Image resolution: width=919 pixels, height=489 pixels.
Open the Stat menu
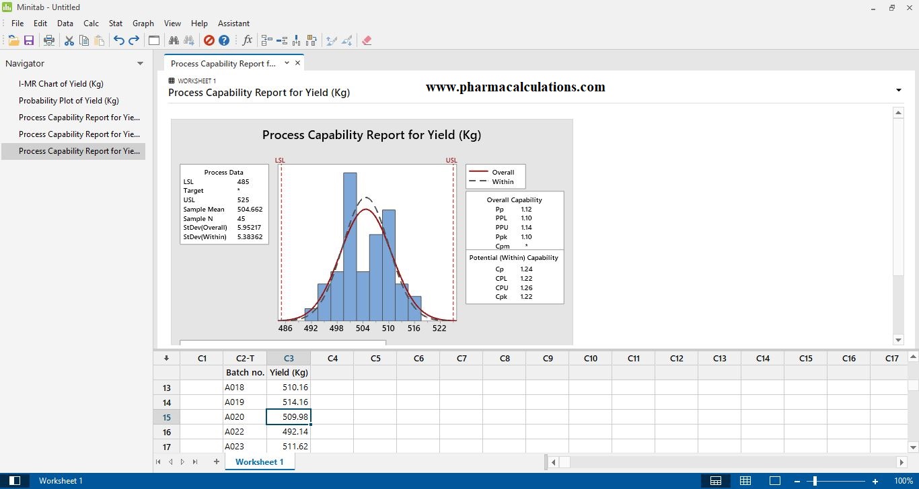click(x=115, y=23)
